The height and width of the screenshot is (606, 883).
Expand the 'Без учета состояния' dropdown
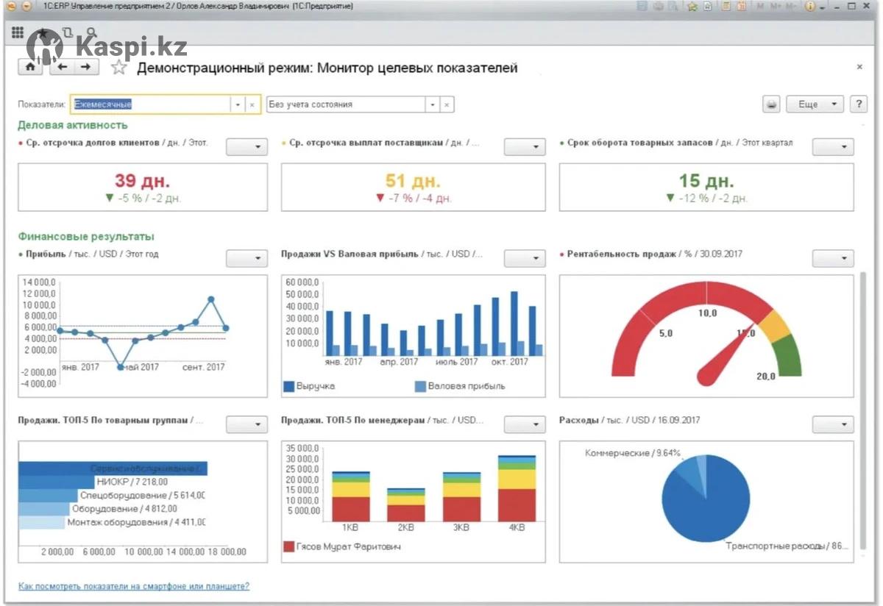pos(433,104)
